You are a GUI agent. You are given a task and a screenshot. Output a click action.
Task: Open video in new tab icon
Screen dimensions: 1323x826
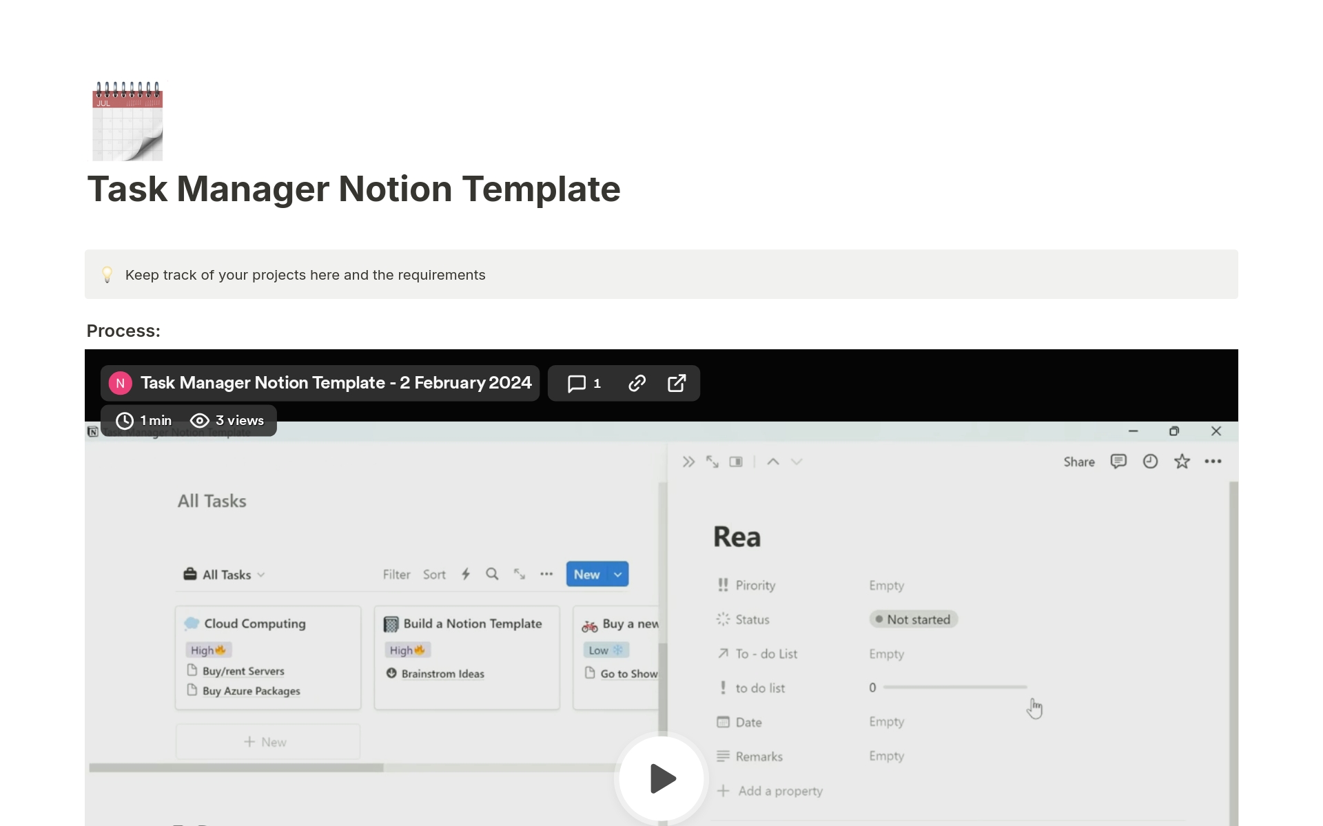677,383
